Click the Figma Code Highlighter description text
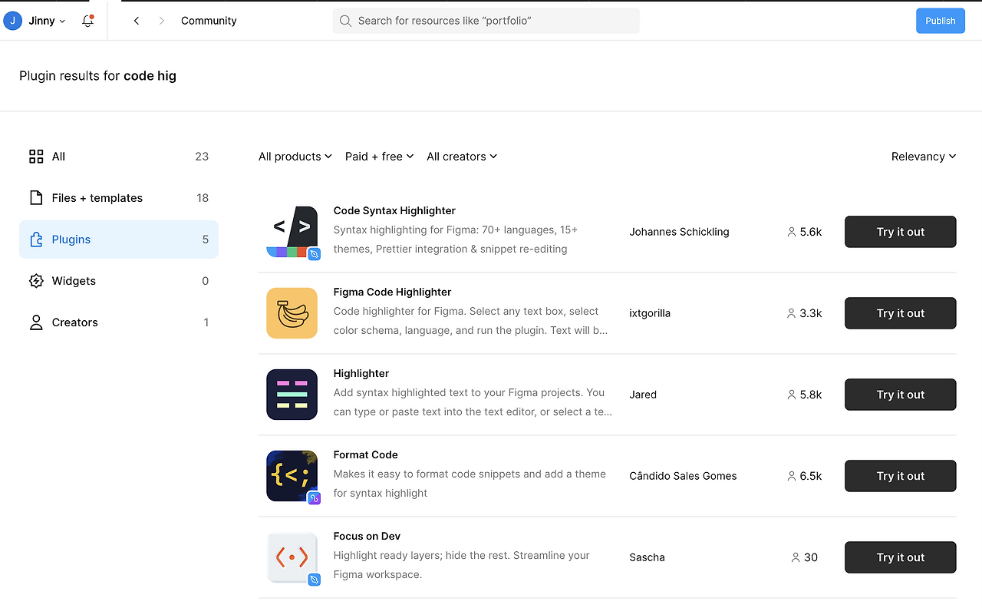Viewport: 982px width, 608px height. (x=471, y=321)
